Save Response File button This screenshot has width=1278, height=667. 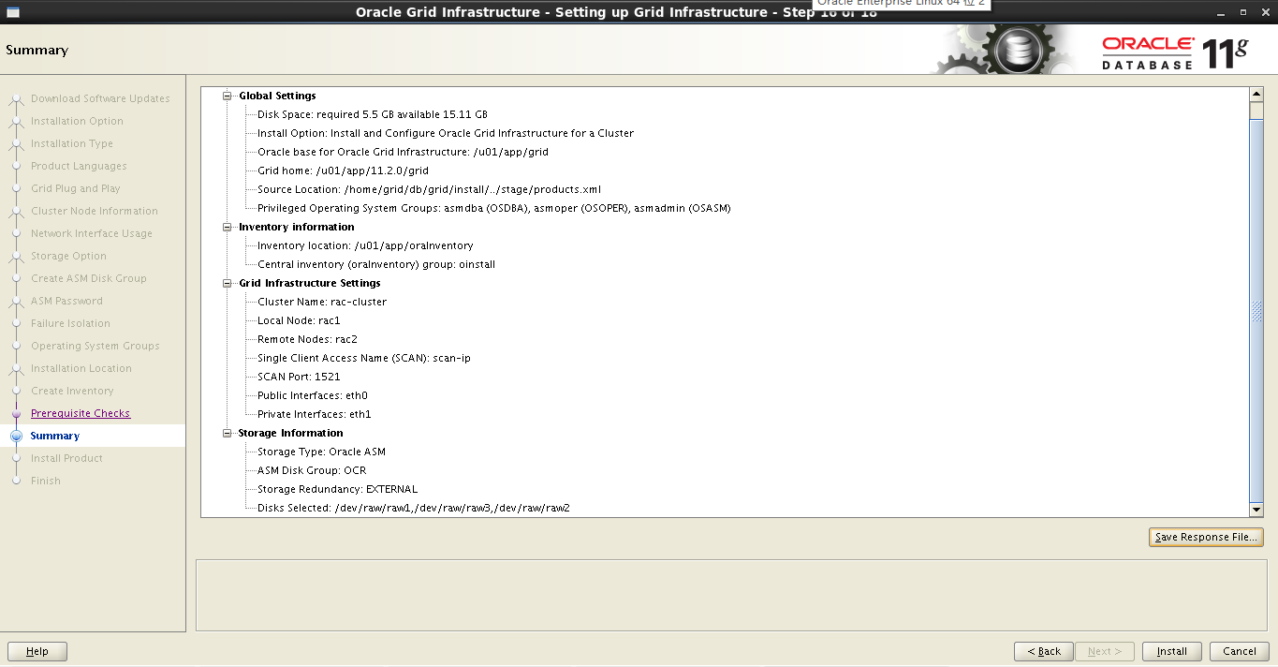pos(1206,538)
